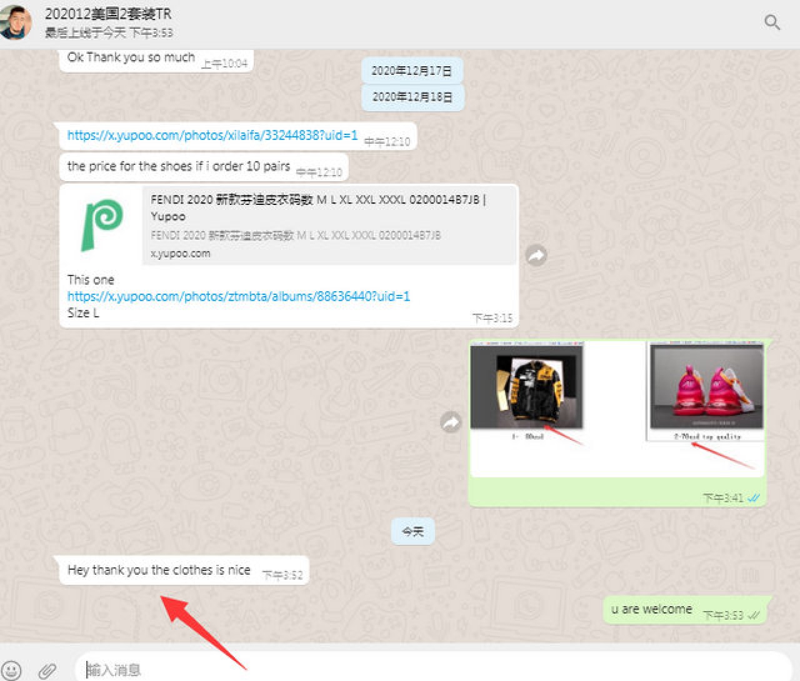Forward the FENDI link preview message
Screen dimensions: 800x681
536,256
